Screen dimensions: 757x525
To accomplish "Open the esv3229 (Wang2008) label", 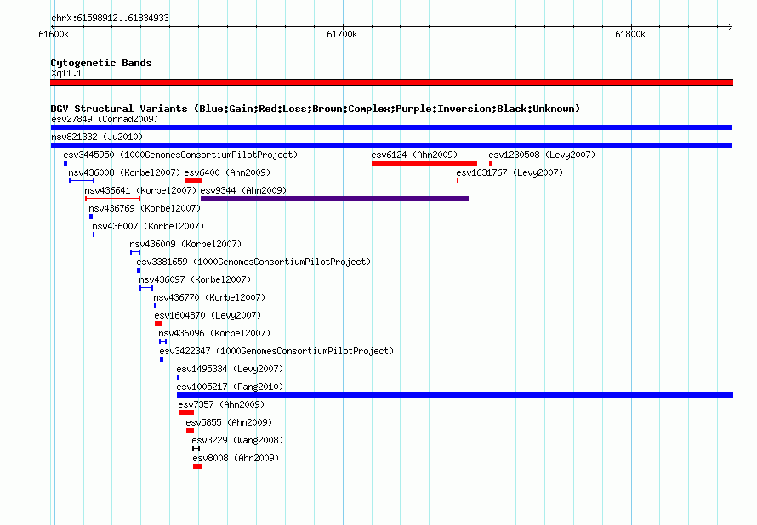I will coord(237,440).
